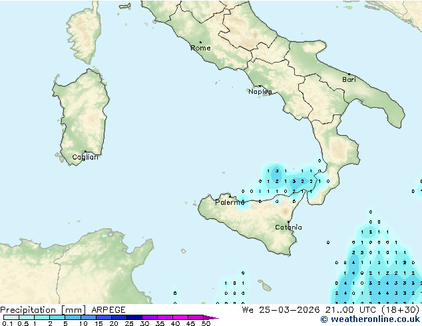Click the 0.1 mm legend color swatch
Screen dimensions: 422x326
click(x=11, y=317)
